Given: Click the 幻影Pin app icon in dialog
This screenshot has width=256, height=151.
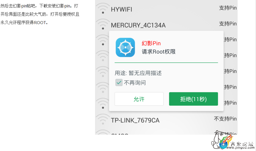Looking at the screenshot, I should [125, 47].
